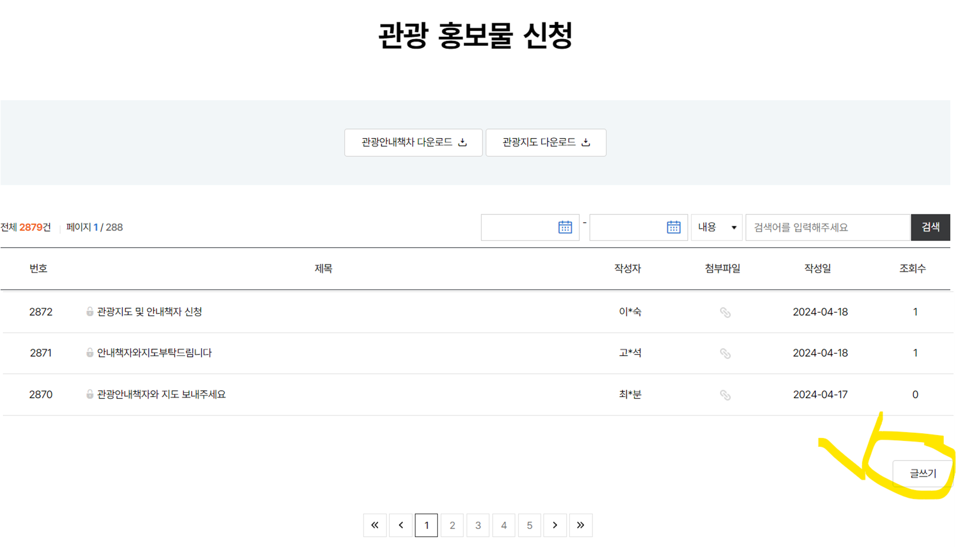Click inside the search keyword input field
The width and height of the screenshot is (956, 547).
(828, 227)
